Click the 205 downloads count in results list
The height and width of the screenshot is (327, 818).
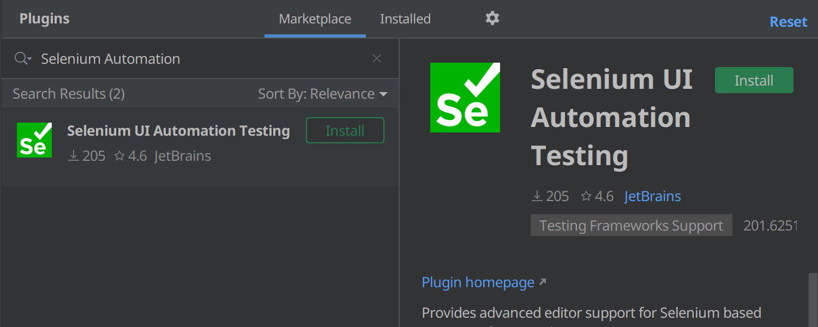tap(87, 156)
